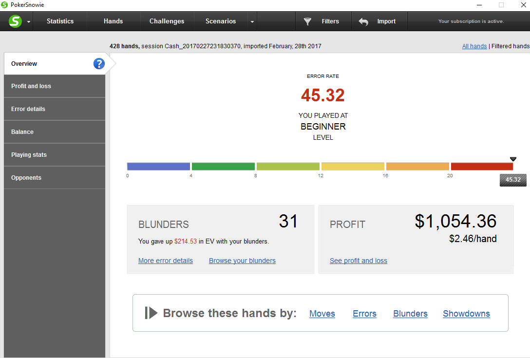Open the Import label
Screen dimensions: 530x358
(386, 21)
